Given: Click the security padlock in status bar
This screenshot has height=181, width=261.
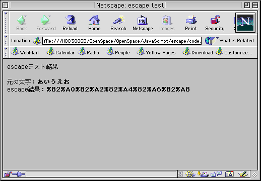Looking at the screenshot, I should click(8, 174).
